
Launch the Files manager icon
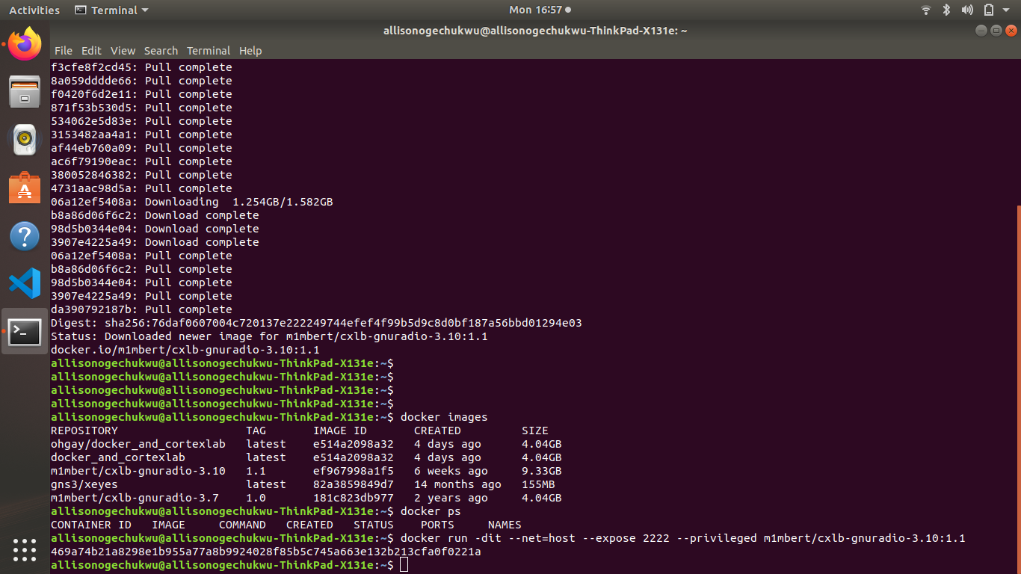pyautogui.click(x=25, y=92)
